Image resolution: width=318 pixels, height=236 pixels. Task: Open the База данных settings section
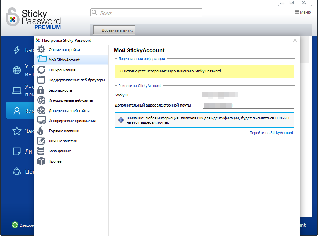pos(71,151)
